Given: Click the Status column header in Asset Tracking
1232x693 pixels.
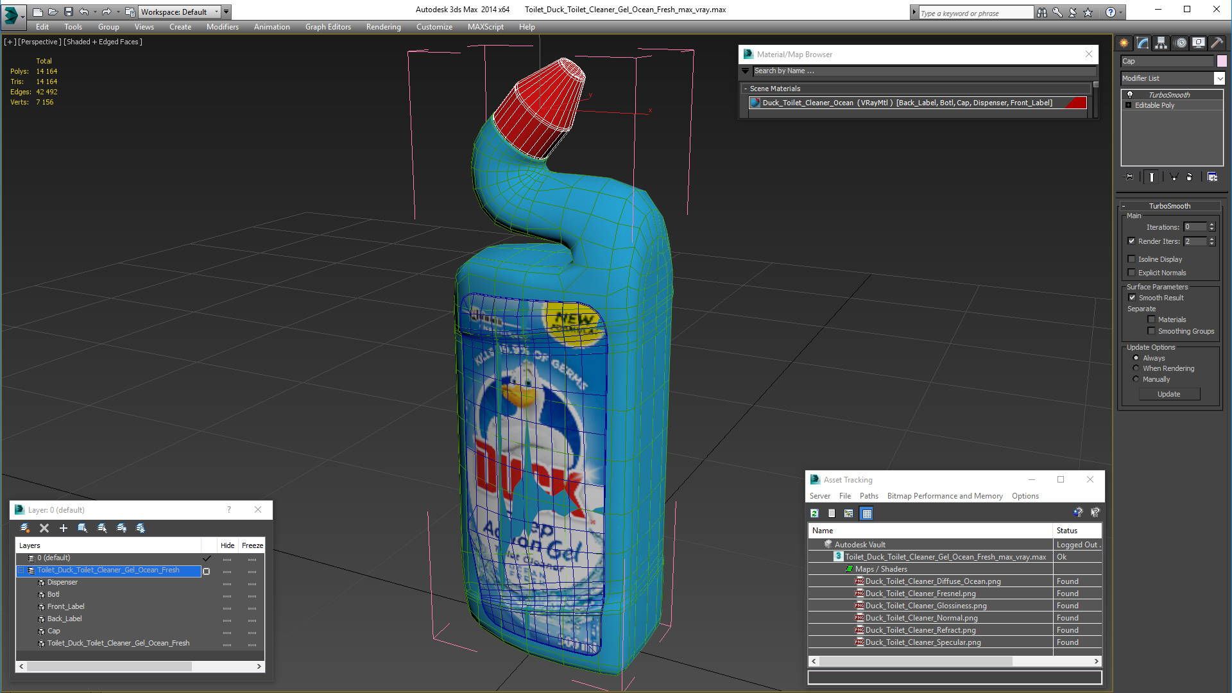Looking at the screenshot, I should [x=1077, y=531].
